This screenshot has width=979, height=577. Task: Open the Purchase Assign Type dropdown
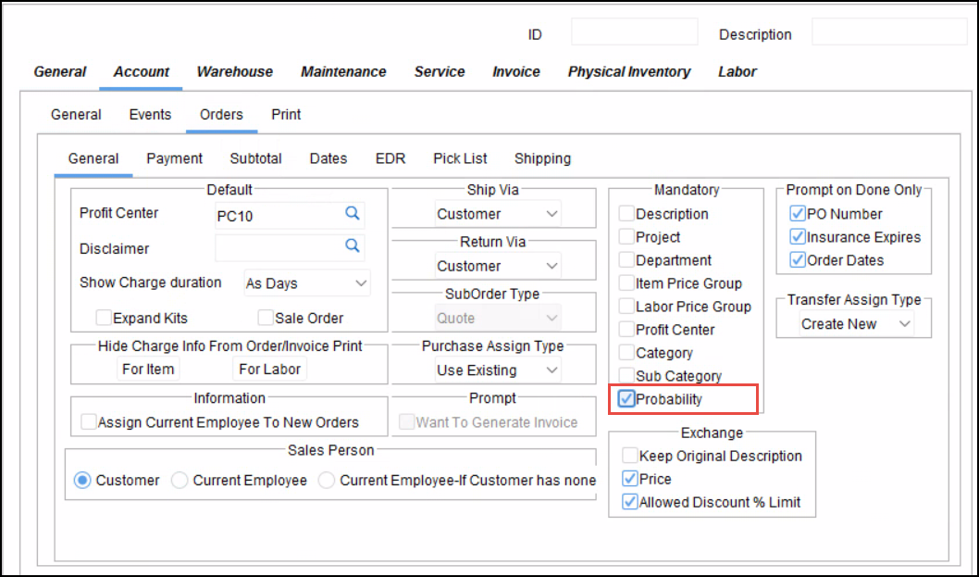(x=498, y=370)
